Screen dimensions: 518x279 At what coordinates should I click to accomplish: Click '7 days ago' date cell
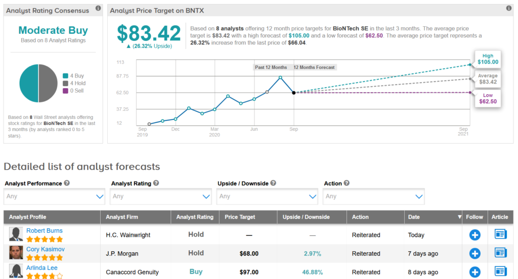(423, 254)
